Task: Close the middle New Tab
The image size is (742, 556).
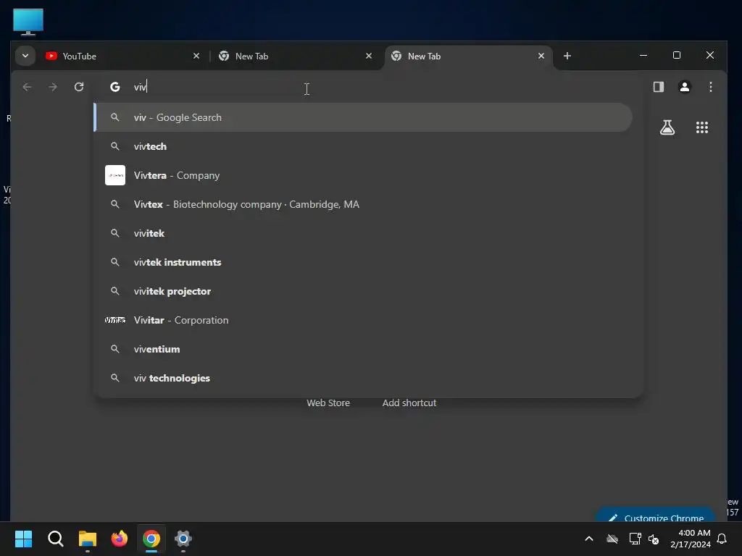Action: click(369, 56)
